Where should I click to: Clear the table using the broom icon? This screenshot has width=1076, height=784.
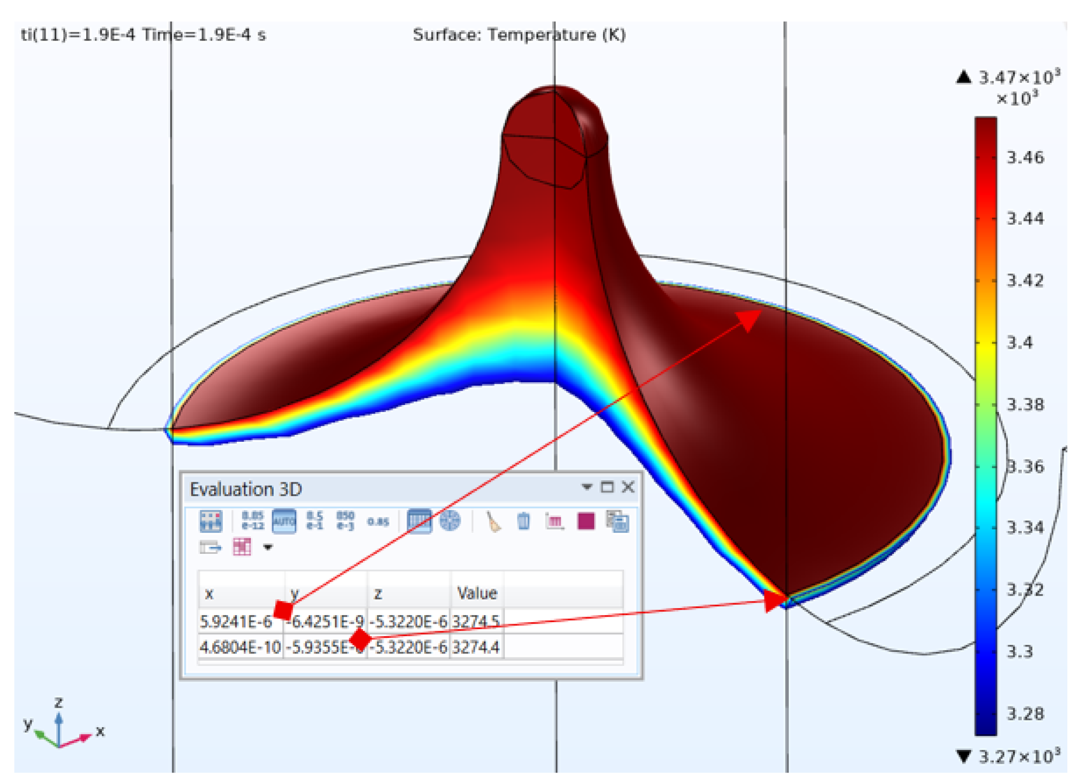point(494,520)
